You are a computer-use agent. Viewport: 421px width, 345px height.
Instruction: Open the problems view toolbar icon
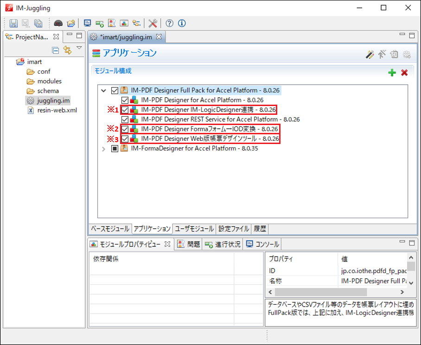tap(112, 23)
